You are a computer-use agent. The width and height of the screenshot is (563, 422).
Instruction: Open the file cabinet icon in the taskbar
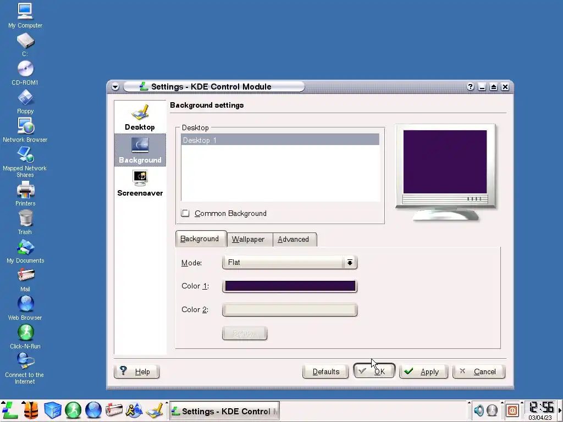(52, 410)
